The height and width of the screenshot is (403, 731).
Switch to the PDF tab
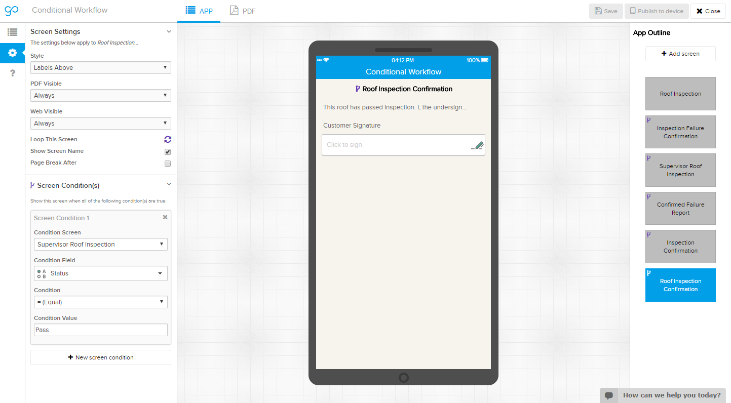243,11
